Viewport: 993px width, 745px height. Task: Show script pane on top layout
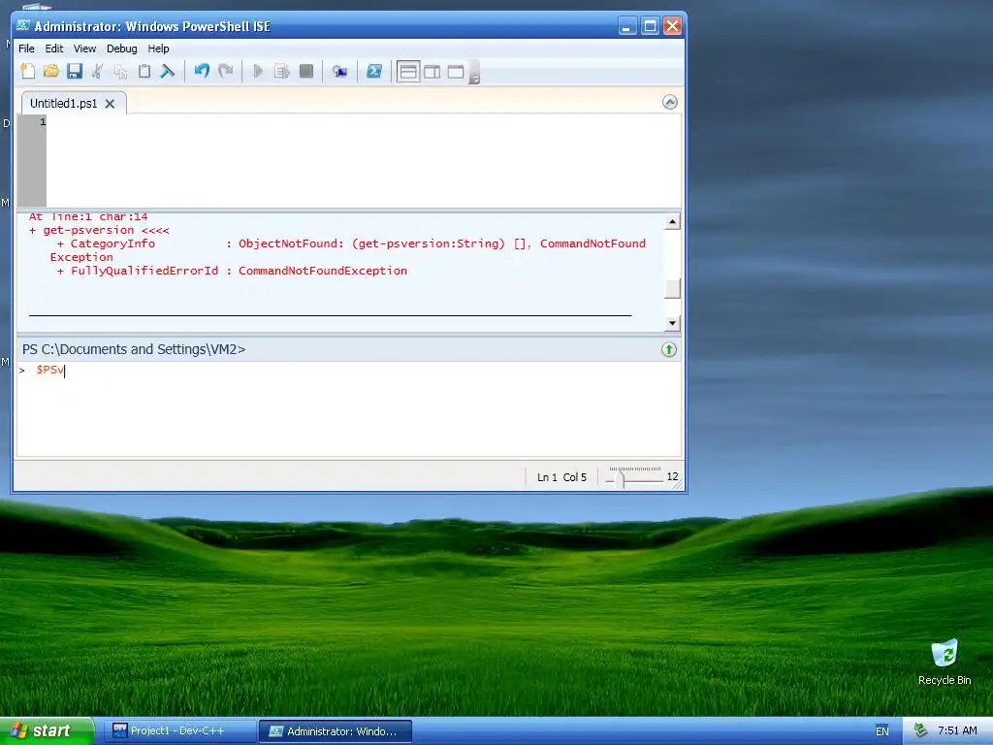(x=408, y=72)
